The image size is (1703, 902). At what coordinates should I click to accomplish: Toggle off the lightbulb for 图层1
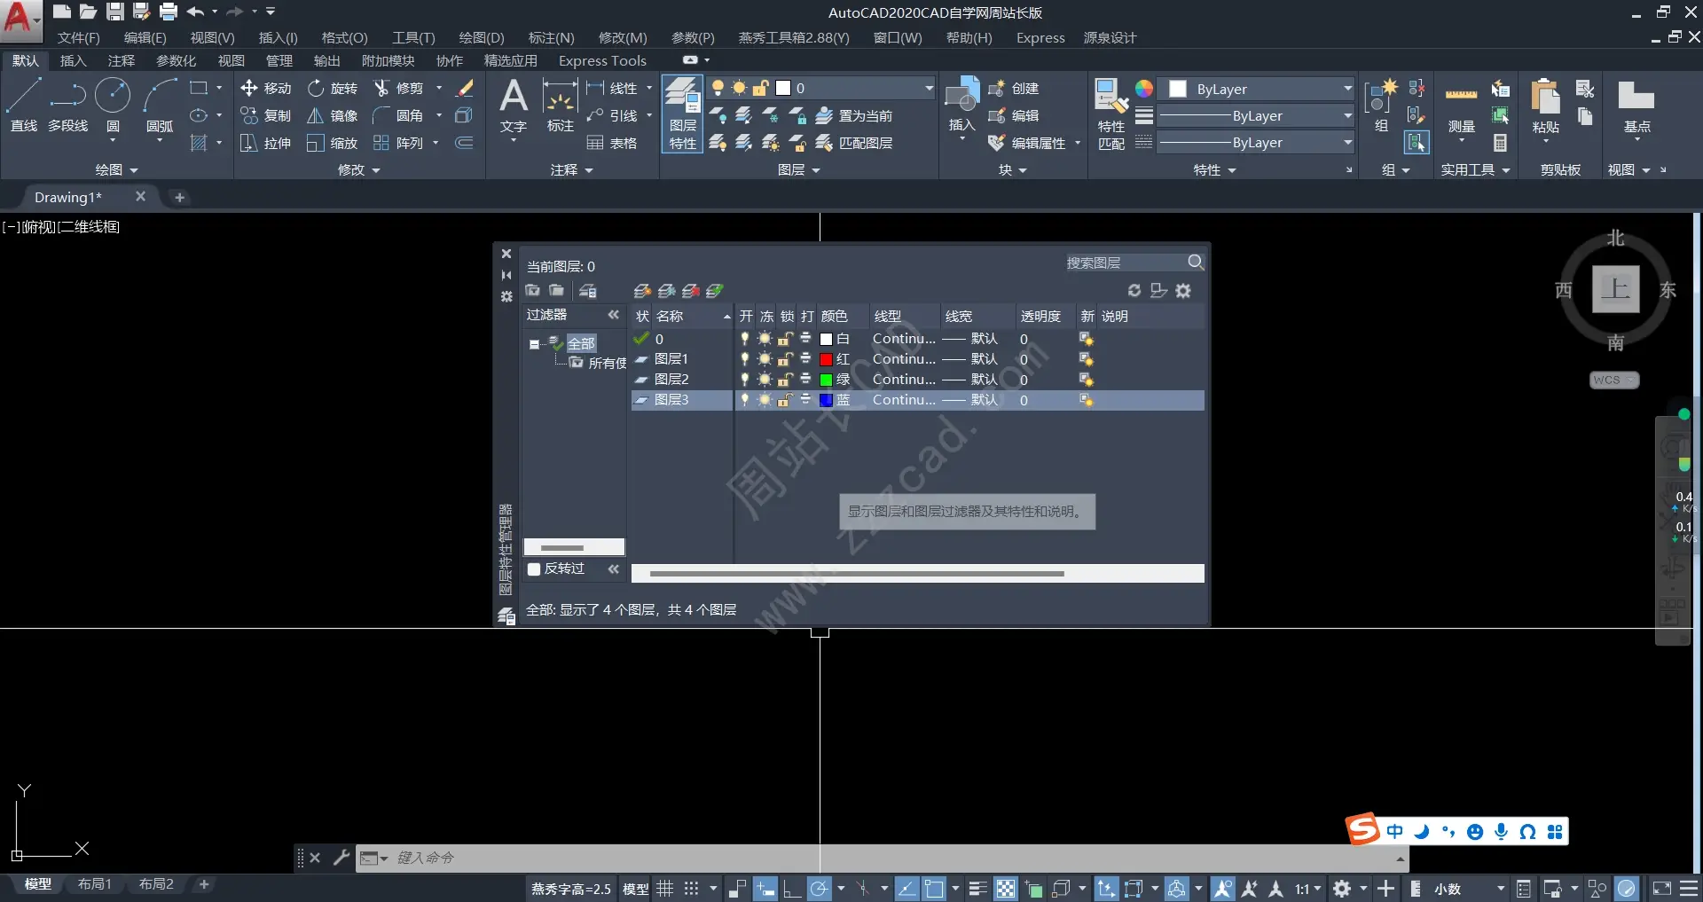(x=744, y=358)
